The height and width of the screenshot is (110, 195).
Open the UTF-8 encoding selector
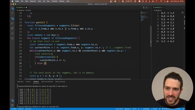[134, 109]
